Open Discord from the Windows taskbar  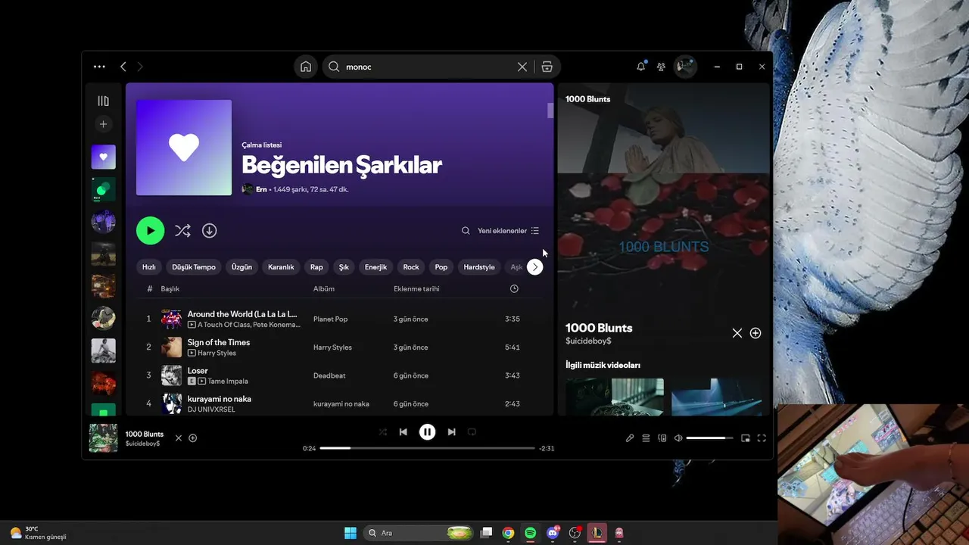(553, 533)
